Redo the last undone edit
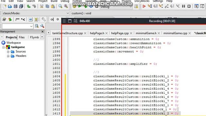This screenshot has width=206, height=116. tap(34, 6)
